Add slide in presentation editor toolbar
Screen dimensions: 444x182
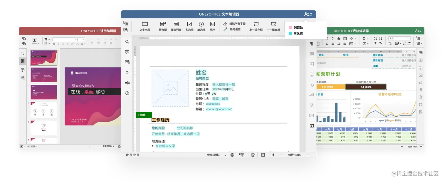(x=34, y=40)
